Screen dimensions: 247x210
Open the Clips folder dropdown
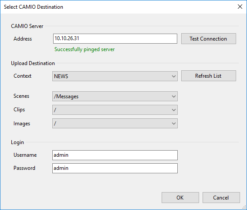[x=115, y=110]
